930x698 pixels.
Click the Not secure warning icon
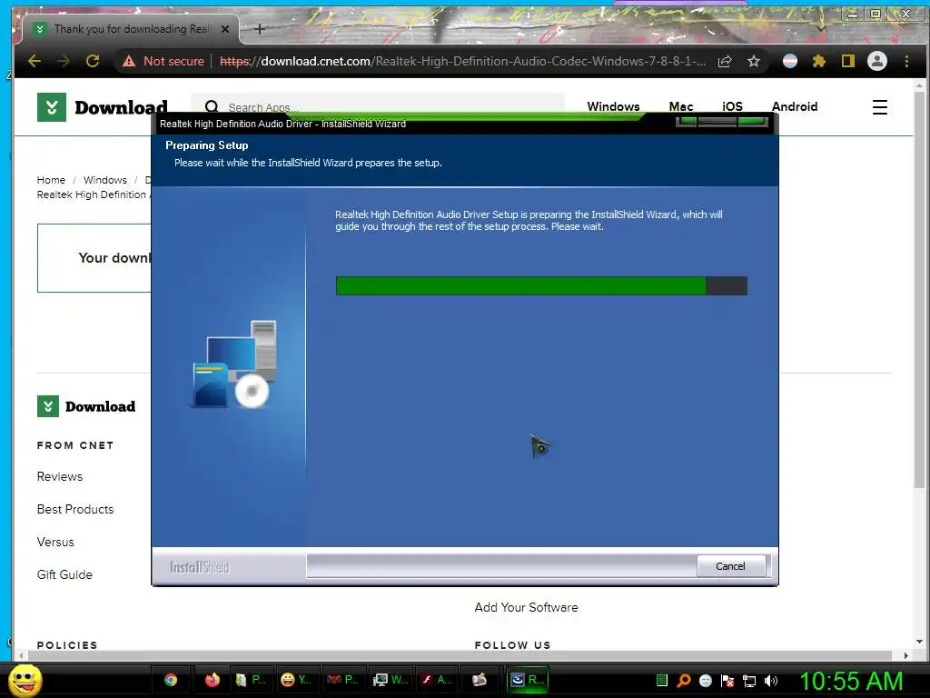coord(129,61)
